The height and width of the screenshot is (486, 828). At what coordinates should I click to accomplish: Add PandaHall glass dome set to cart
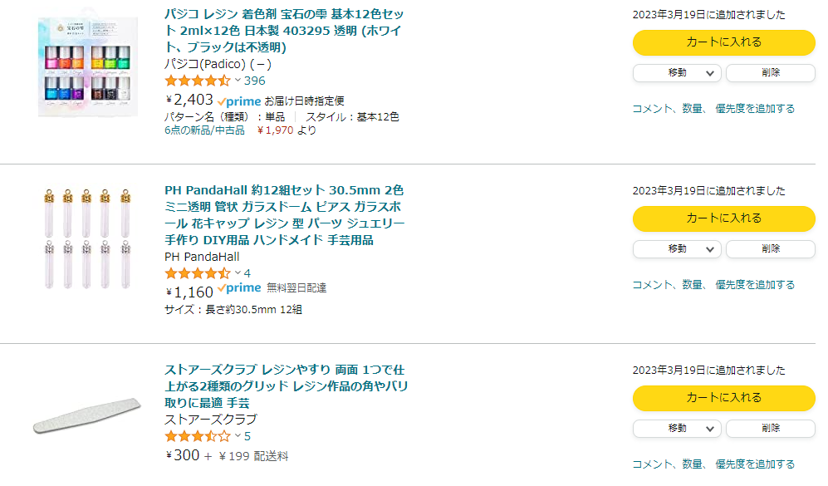pyautogui.click(x=723, y=218)
